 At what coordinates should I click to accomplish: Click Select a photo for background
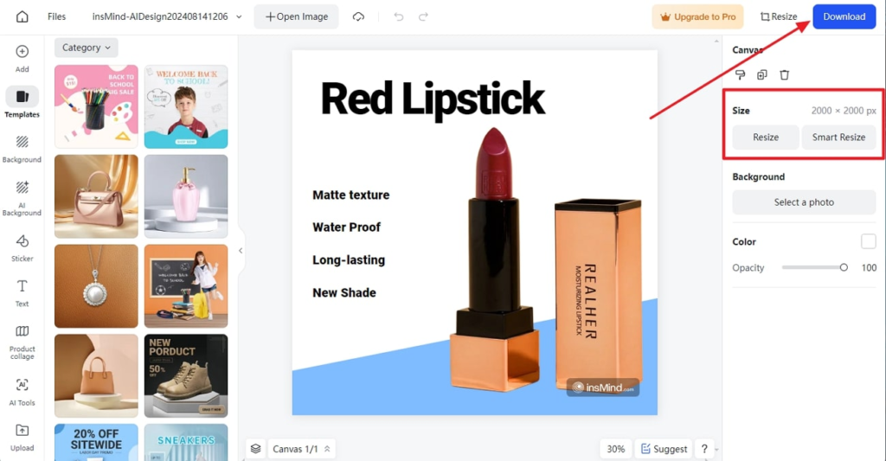(804, 202)
